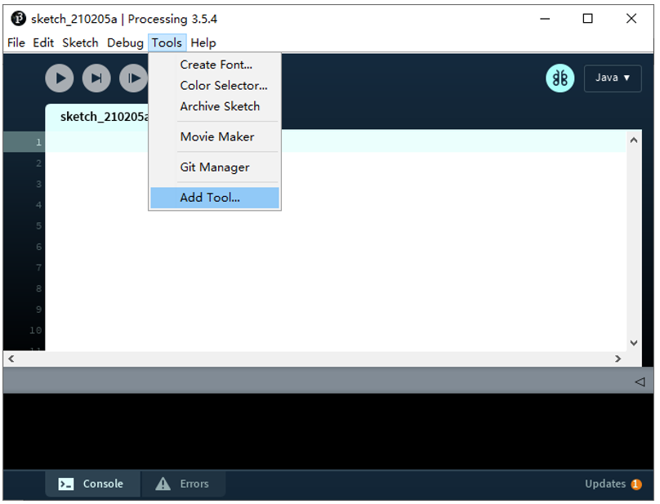Click into the black console output area
The height and width of the screenshot is (504, 660).
click(x=328, y=431)
